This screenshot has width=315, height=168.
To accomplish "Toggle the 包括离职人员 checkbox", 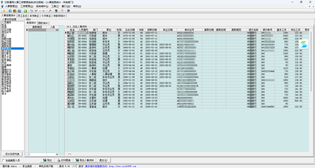I will [x=3, y=160].
